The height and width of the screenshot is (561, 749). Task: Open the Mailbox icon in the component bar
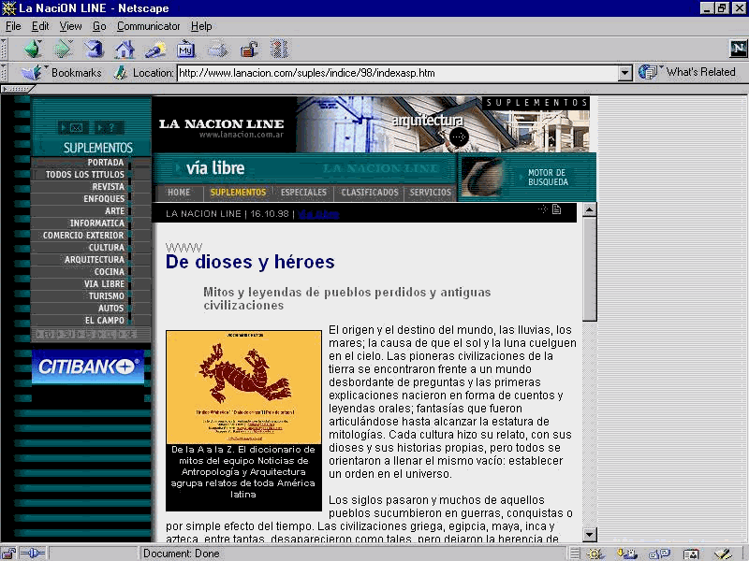coord(627,554)
